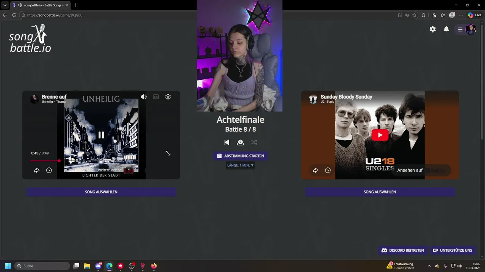
Task: Open the tab search dropdown arrow
Action: 5,5
